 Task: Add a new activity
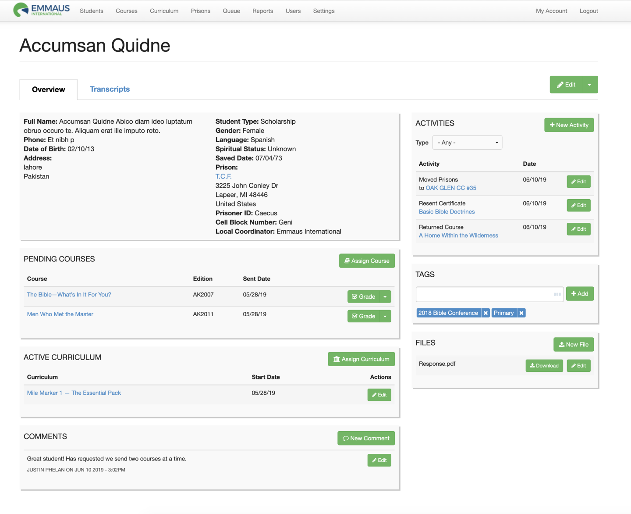click(569, 125)
